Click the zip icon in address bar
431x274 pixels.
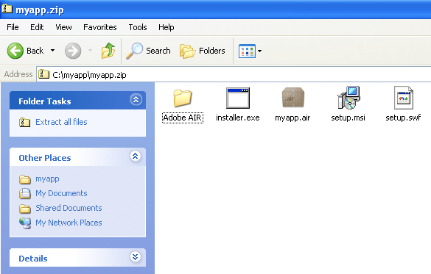[43, 74]
